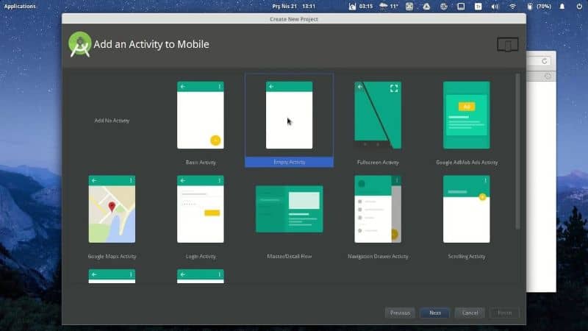
Task: Open the notifications bell icon
Action: click(x=562, y=7)
